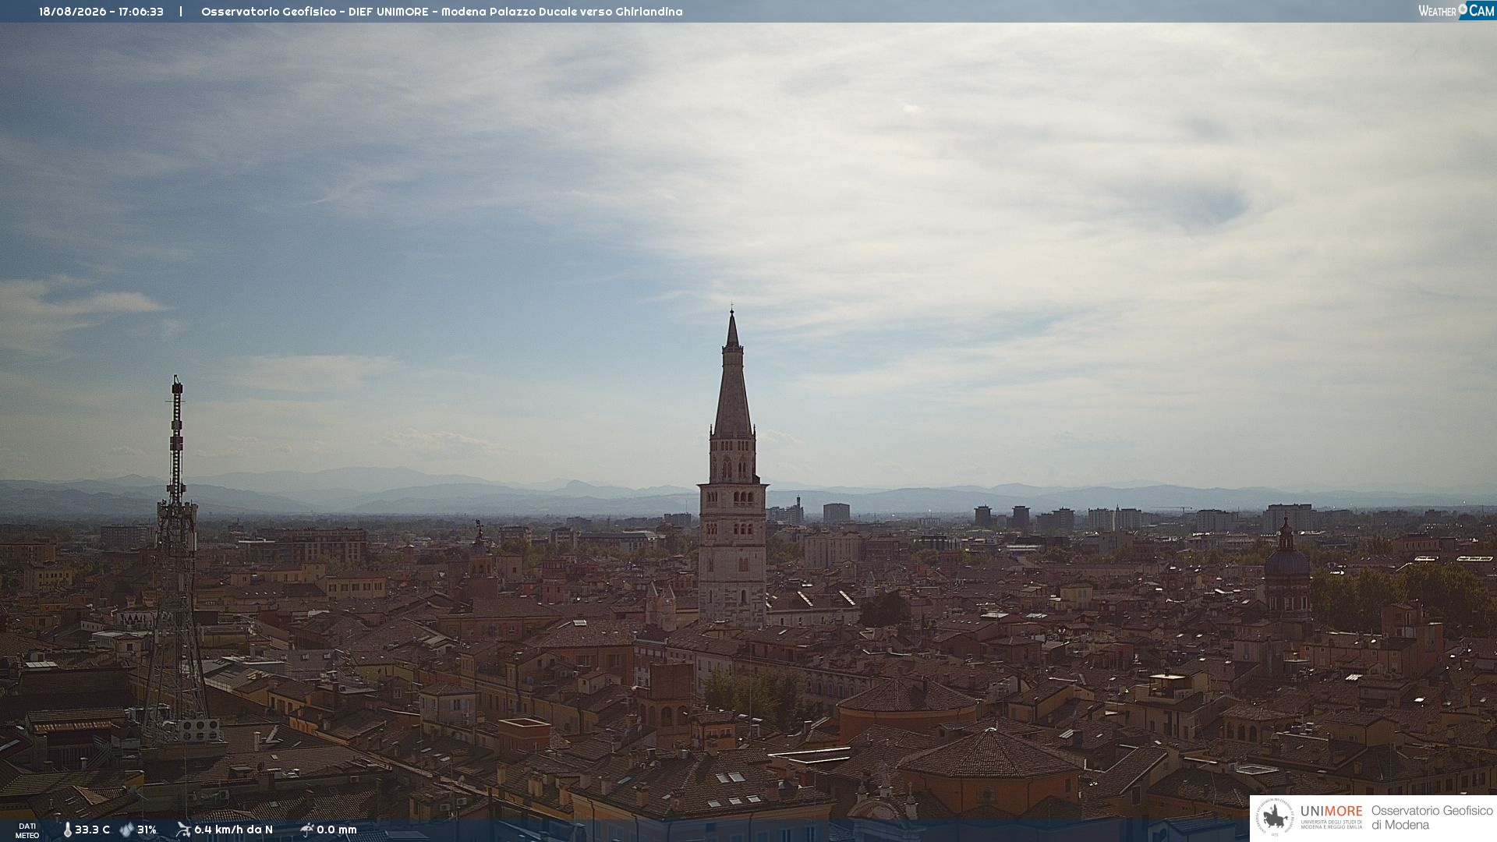Screen dimensions: 1497x842
Task: Click the lattice antenna tower on the left
Action: pyautogui.click(x=176, y=557)
